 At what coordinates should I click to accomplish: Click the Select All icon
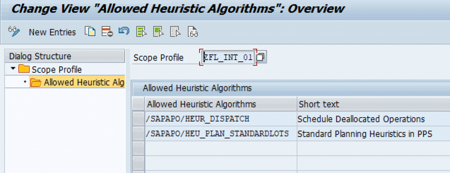[x=142, y=32]
